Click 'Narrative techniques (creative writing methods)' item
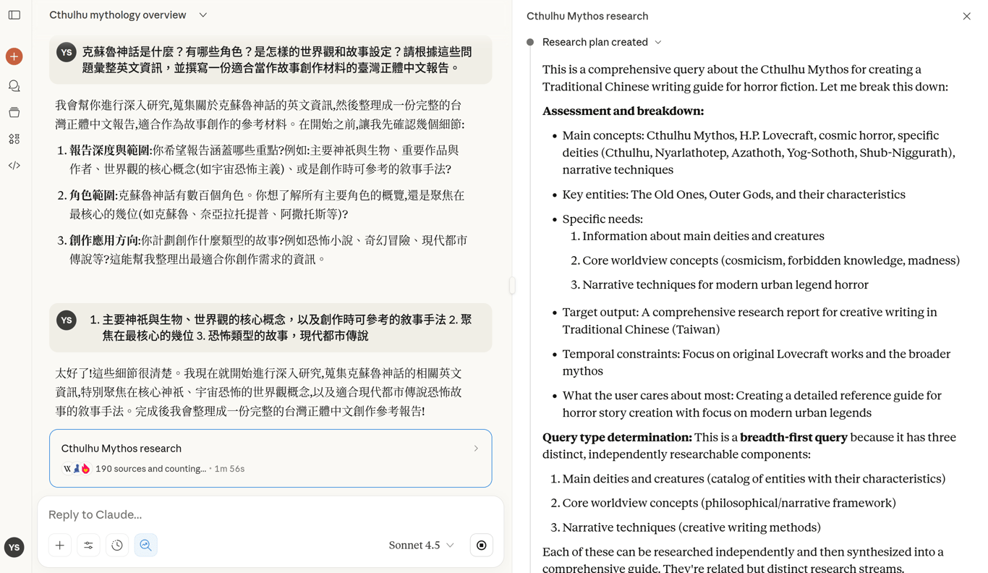988x573 pixels. (x=691, y=528)
